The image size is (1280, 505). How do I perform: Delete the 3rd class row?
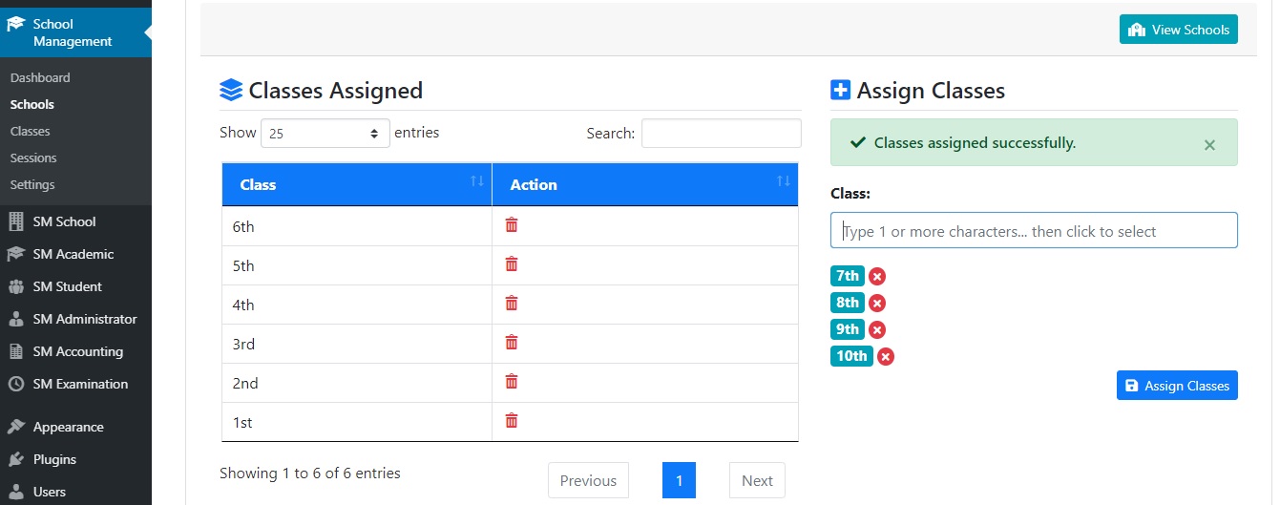click(512, 343)
